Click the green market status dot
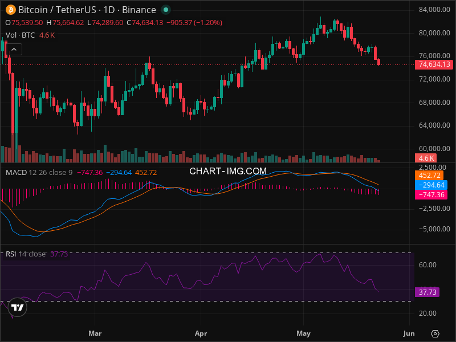This screenshot has width=456, height=342. point(166,10)
